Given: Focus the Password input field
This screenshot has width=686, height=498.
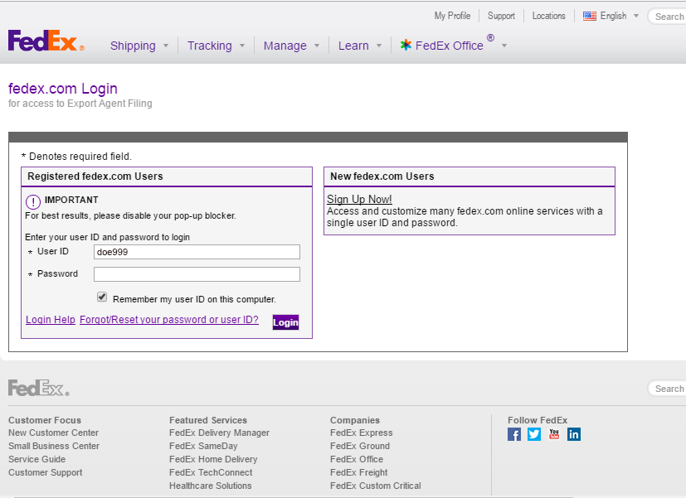Looking at the screenshot, I should [x=197, y=274].
